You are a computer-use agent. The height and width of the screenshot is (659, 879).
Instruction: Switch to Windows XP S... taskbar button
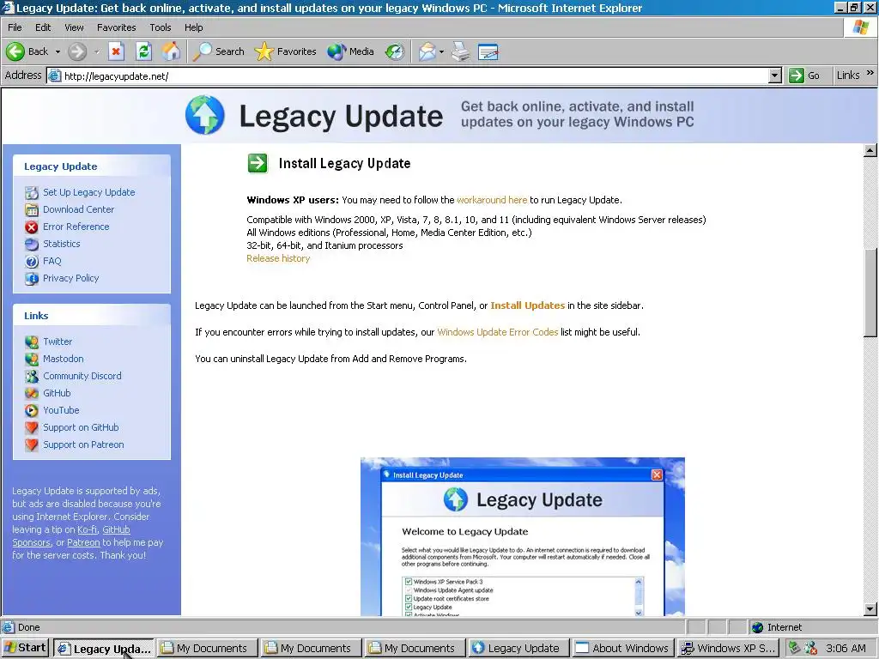(x=728, y=649)
